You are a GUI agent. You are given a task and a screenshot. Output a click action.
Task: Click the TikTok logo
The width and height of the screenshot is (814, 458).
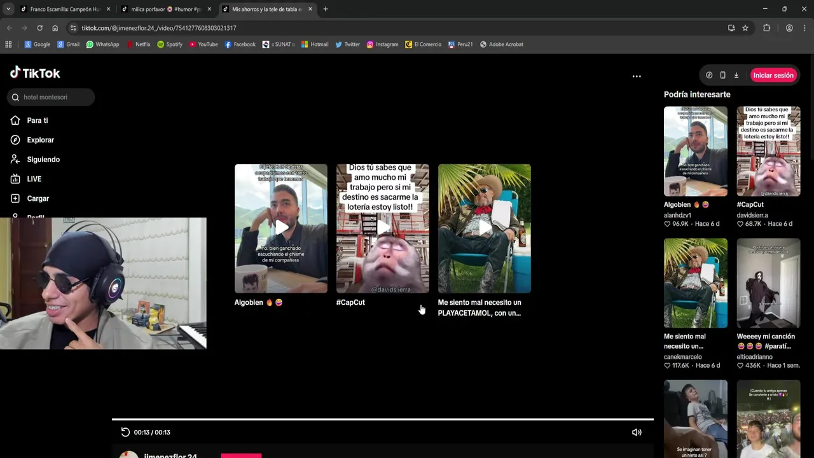coord(35,73)
